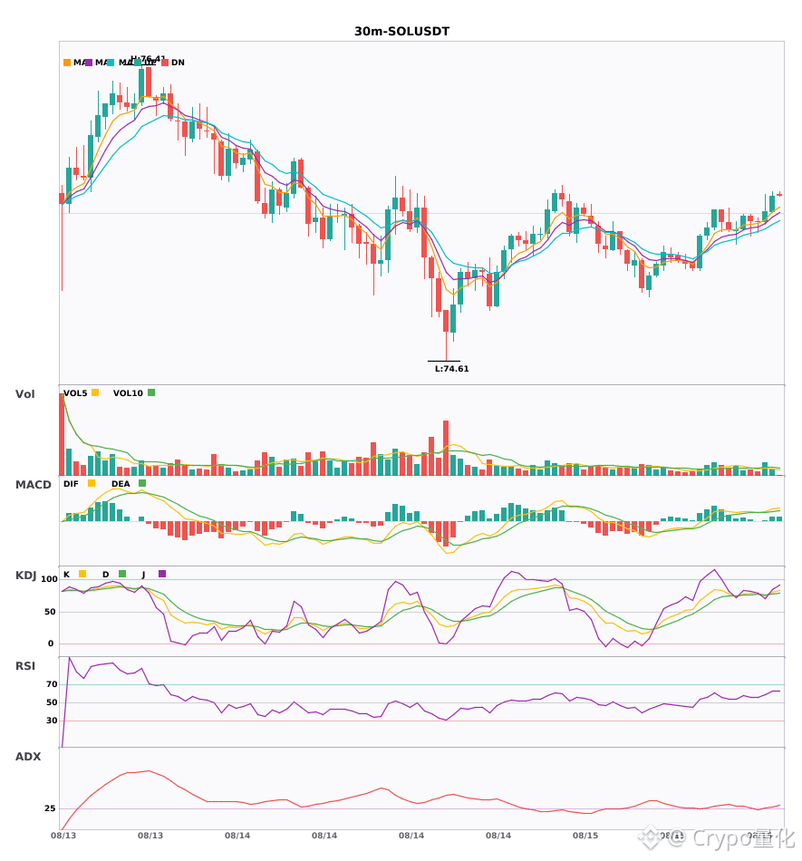802x861 pixels.
Task: Click the purple J legend swatch
Action: click(162, 574)
